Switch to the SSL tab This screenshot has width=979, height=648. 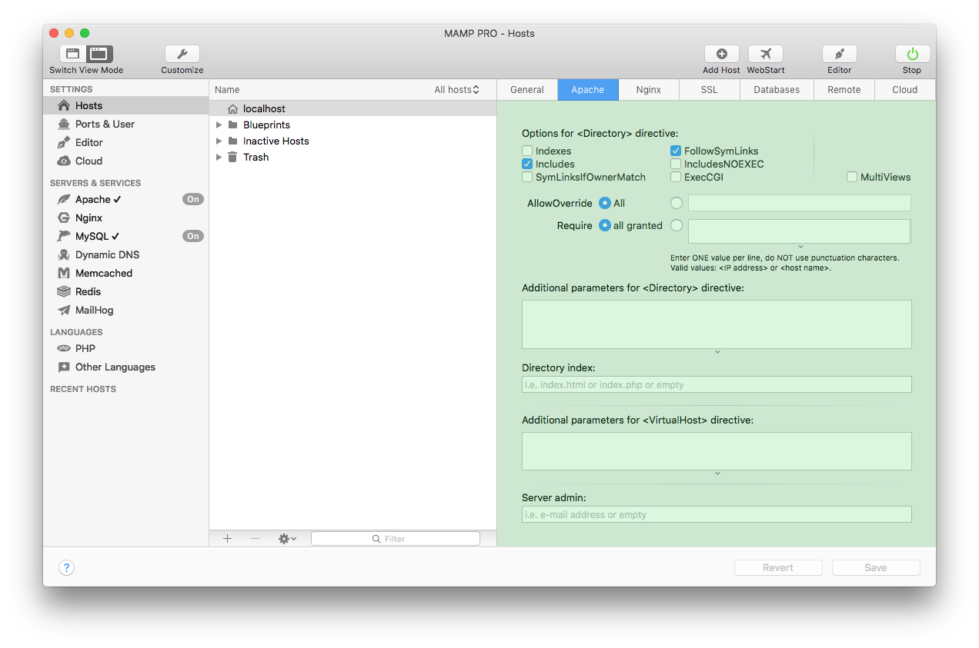(x=709, y=89)
